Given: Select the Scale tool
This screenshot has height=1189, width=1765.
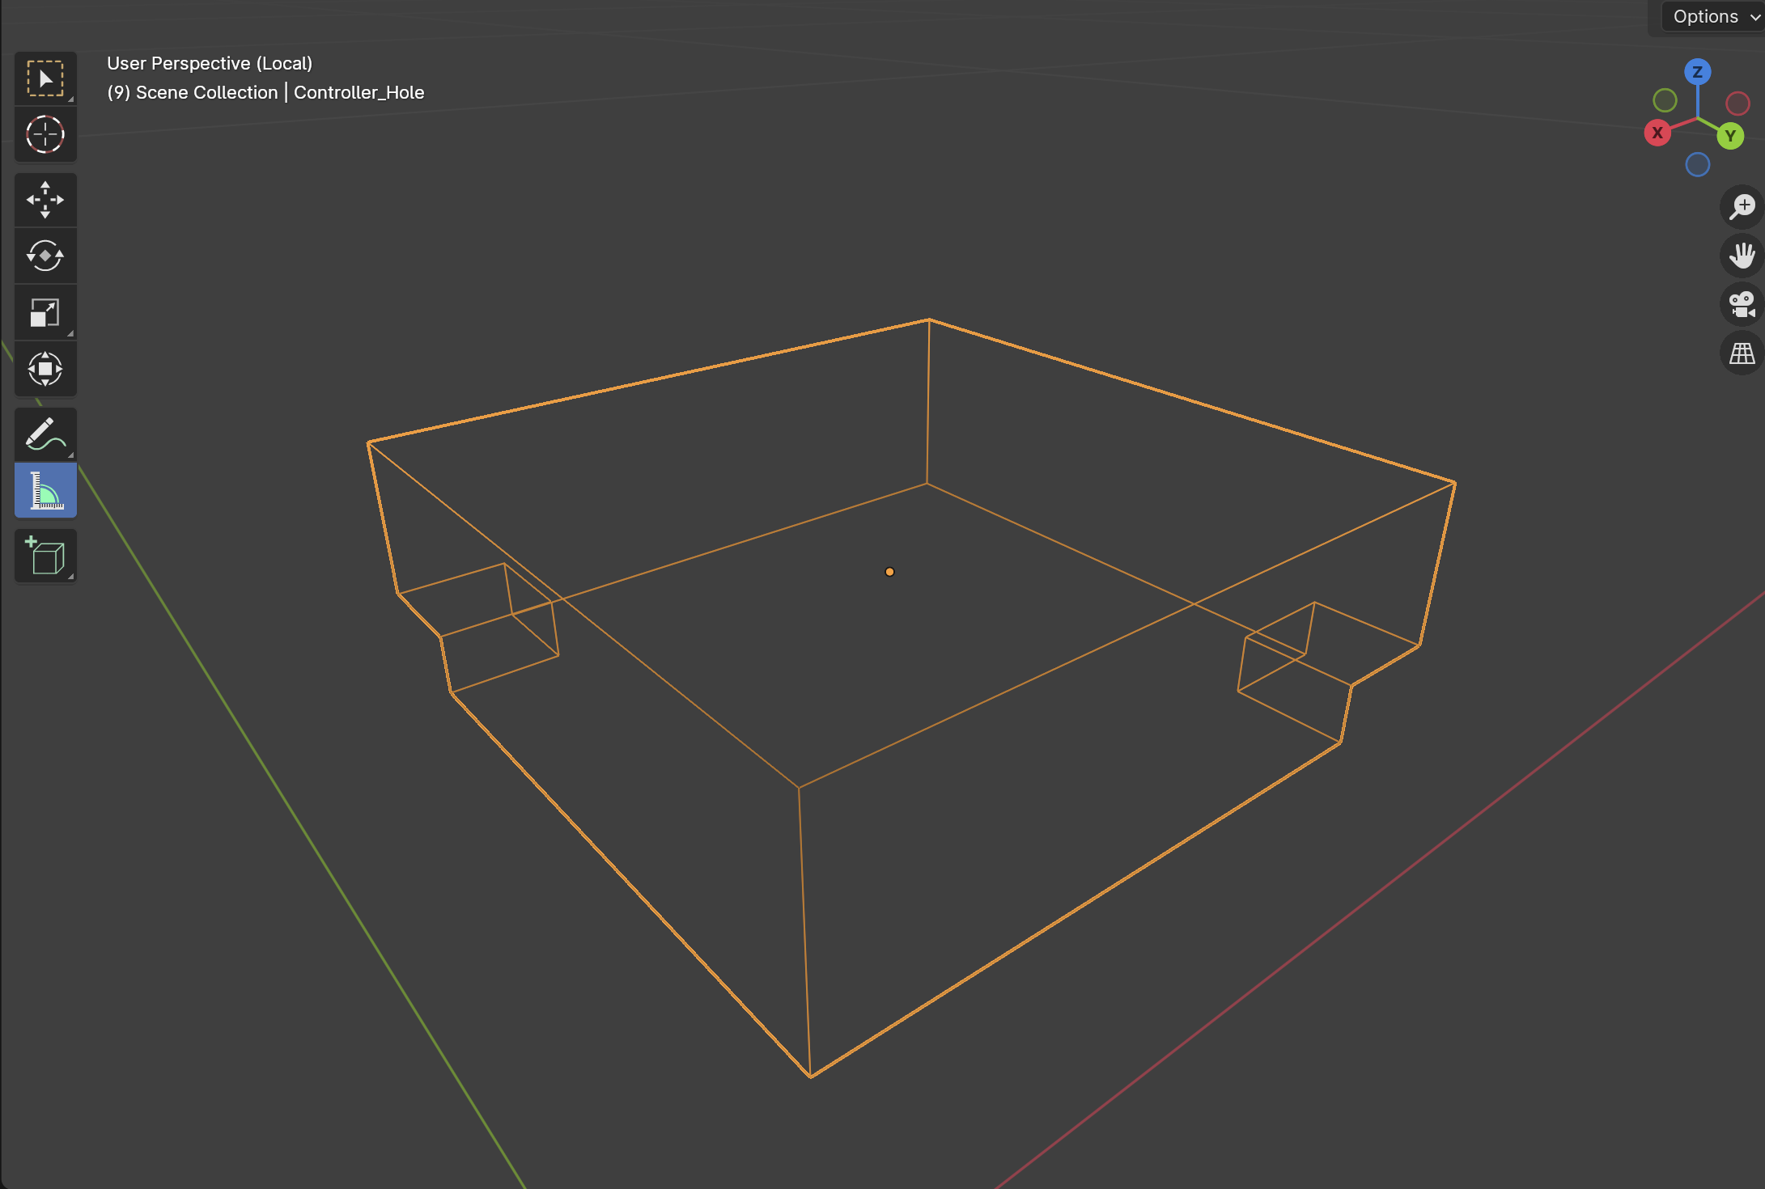Looking at the screenshot, I should point(45,313).
